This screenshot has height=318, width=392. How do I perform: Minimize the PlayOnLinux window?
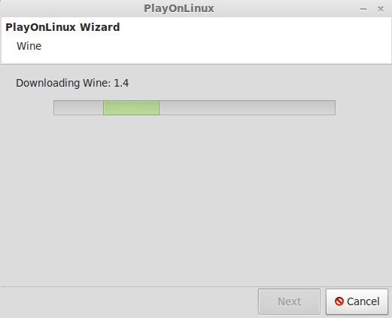(363, 9)
